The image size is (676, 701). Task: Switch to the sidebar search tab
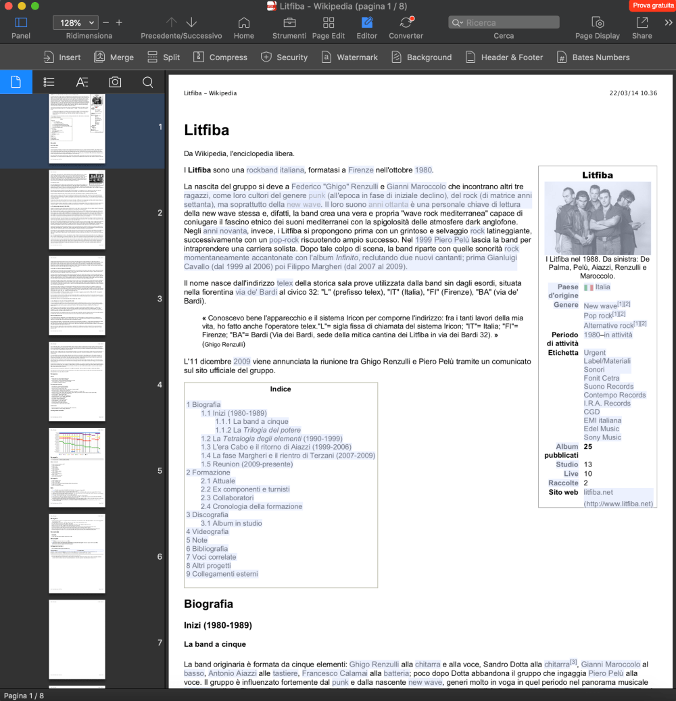148,82
